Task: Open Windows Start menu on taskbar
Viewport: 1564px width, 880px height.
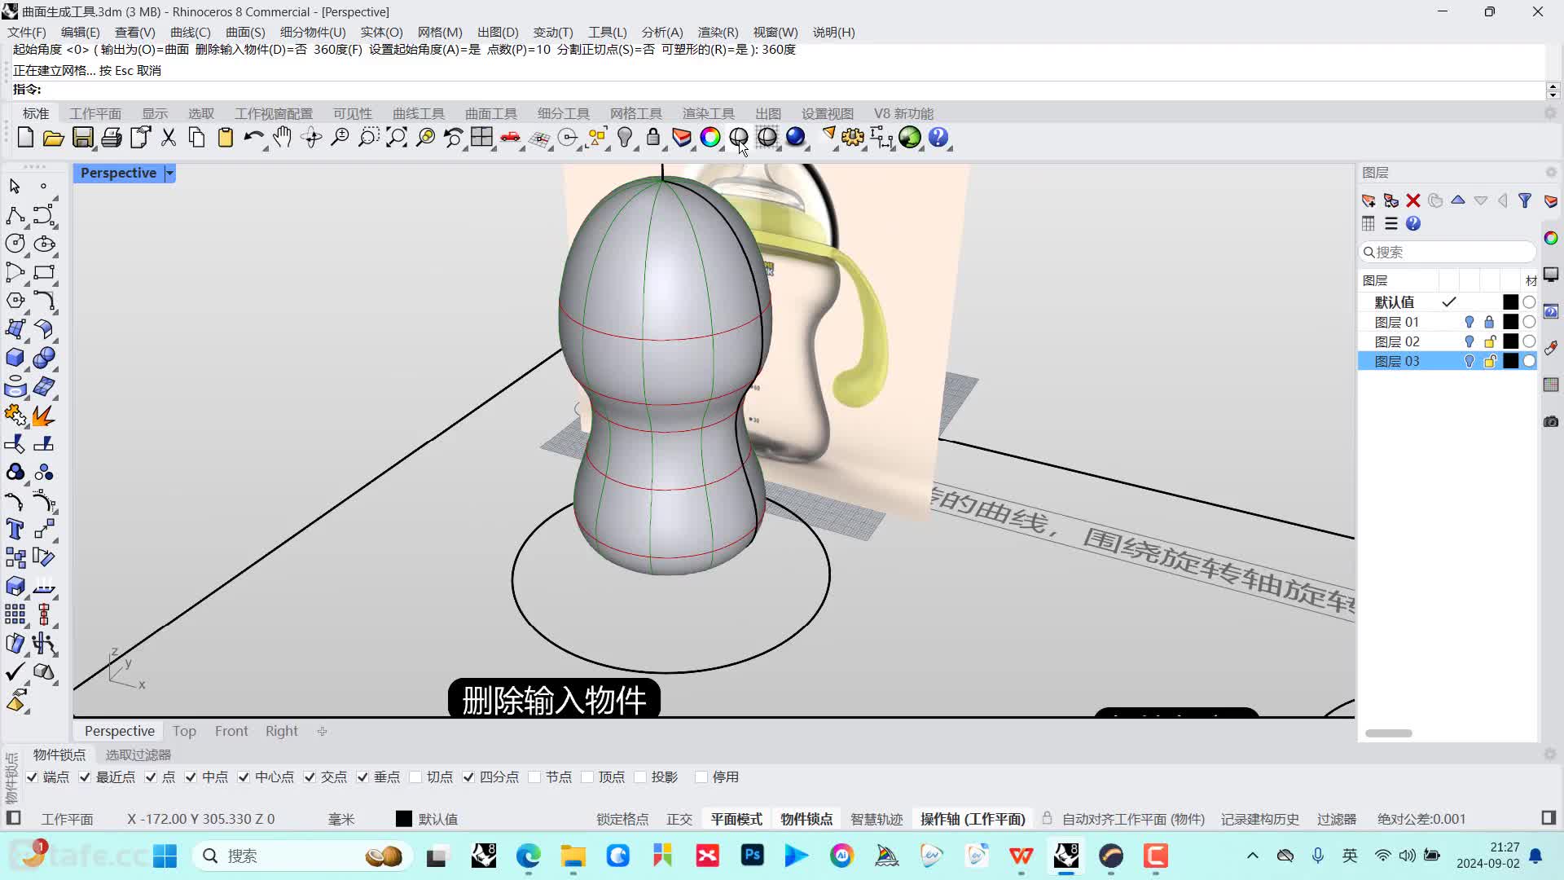Action: click(165, 856)
